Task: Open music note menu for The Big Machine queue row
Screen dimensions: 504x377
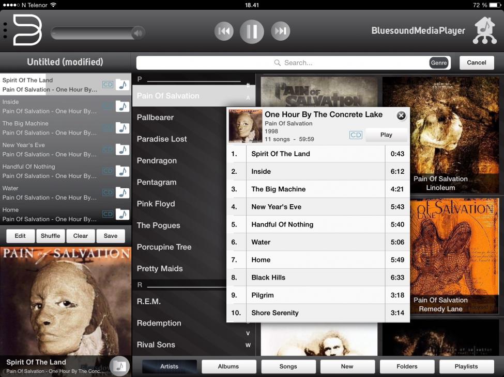Action: point(123,128)
